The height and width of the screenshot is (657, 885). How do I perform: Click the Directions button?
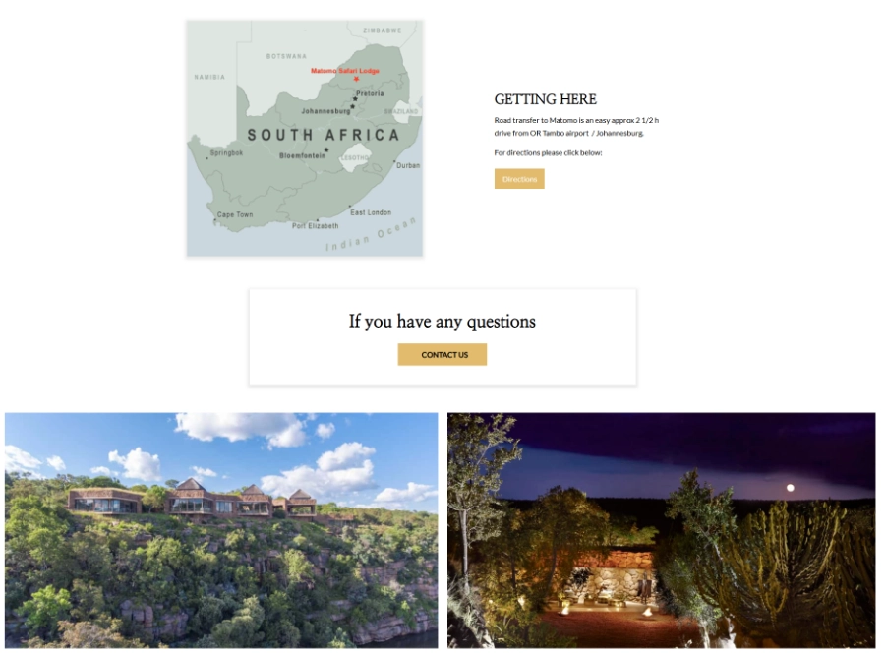pos(519,179)
